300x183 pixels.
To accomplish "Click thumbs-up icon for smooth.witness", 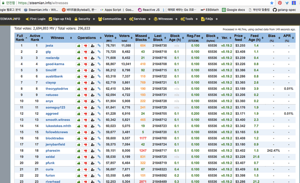I will 79,120.
